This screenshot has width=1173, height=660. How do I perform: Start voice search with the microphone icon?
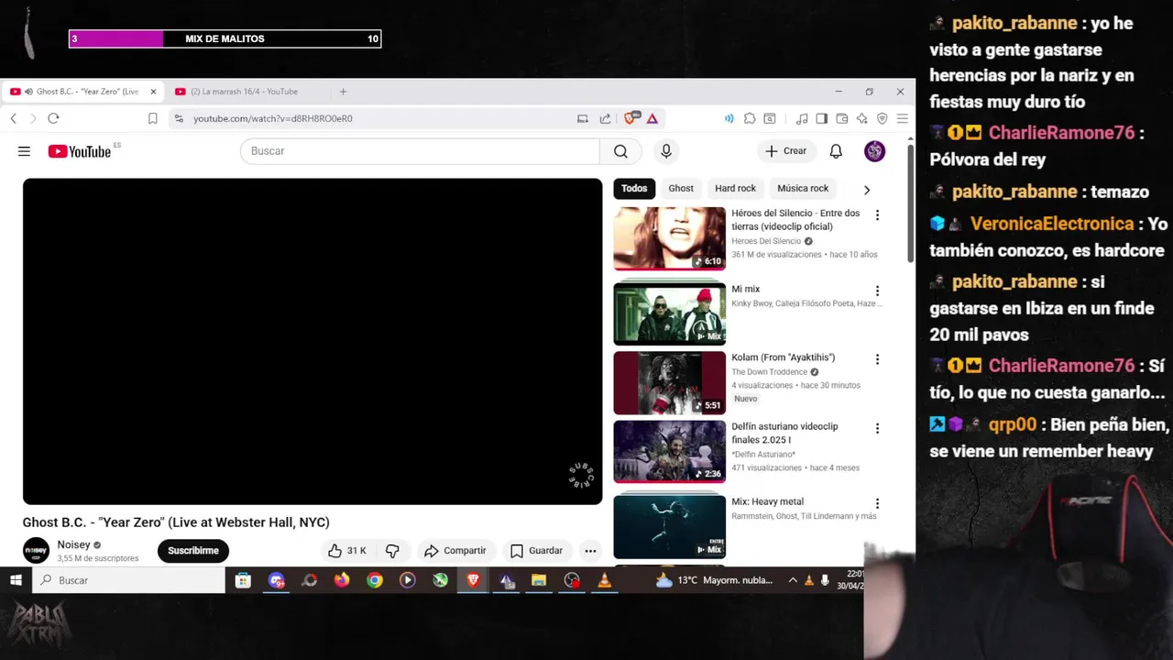coord(666,151)
